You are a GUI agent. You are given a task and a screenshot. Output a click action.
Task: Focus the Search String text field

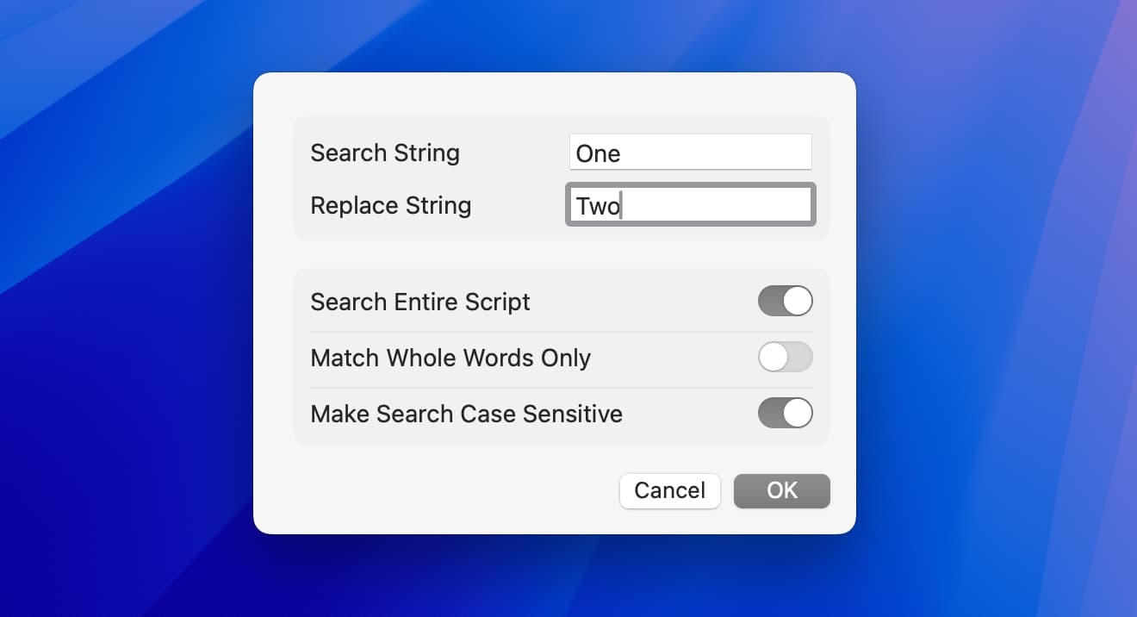click(690, 153)
